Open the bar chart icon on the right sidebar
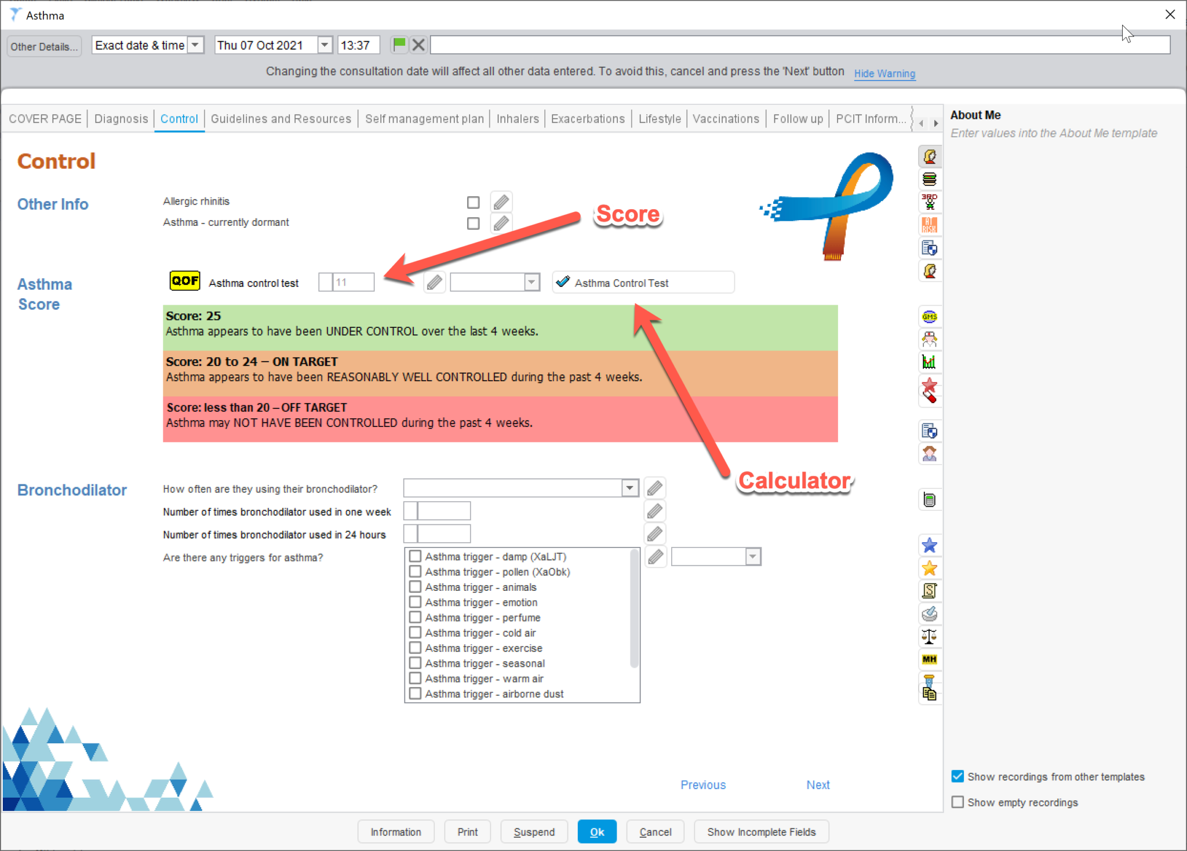This screenshot has width=1187, height=851. [x=930, y=361]
